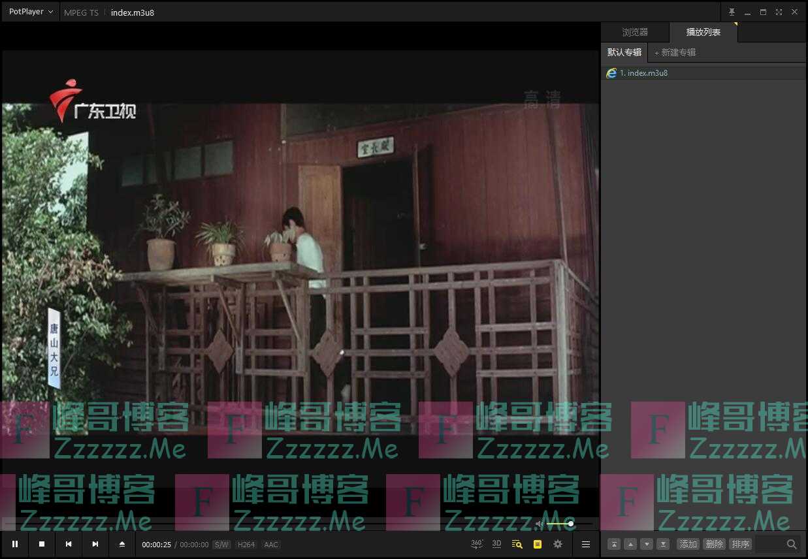Image resolution: width=808 pixels, height=559 pixels.
Task: Open the hamburger menu in control bar
Action: pos(586,544)
